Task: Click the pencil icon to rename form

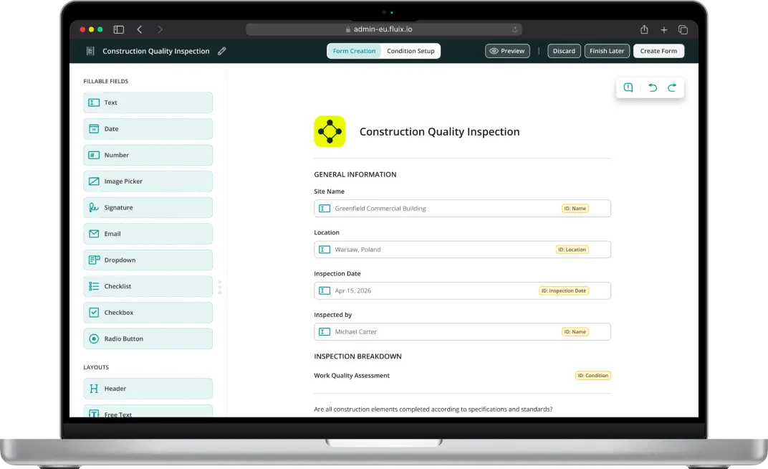Action: [222, 51]
